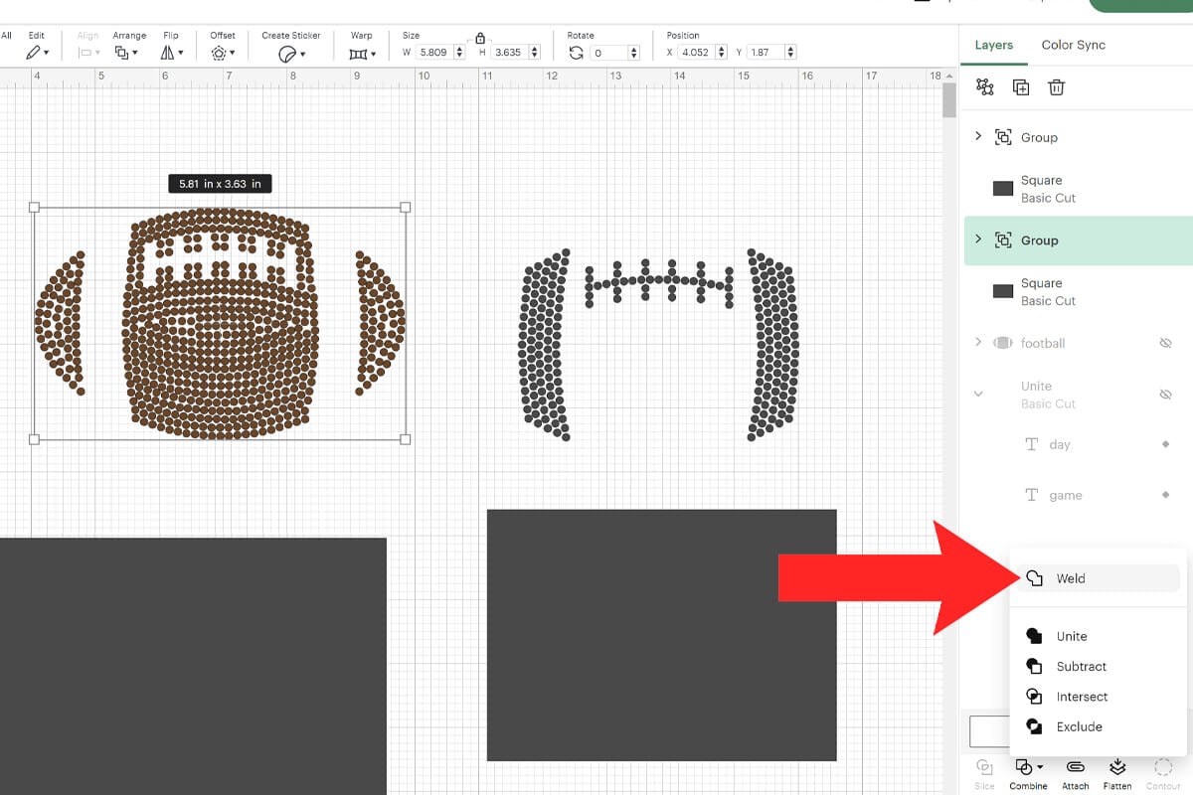The image size is (1193, 795).
Task: Duplicate the selected layer using the copy icon
Action: pos(1020,87)
